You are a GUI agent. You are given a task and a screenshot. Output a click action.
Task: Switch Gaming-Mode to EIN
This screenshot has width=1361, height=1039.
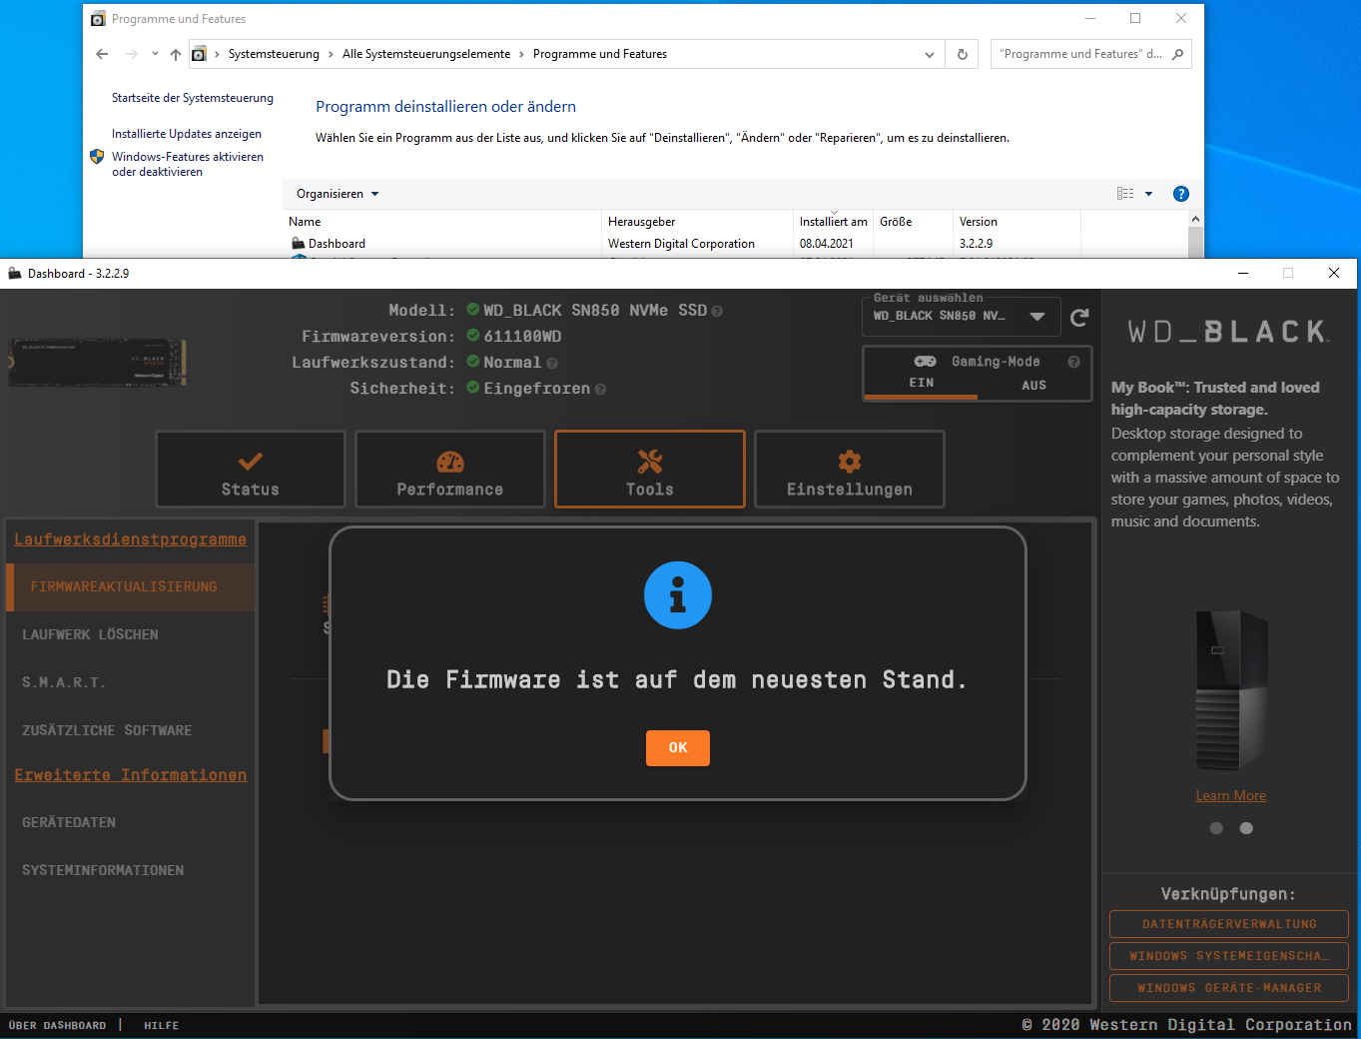[x=922, y=384]
